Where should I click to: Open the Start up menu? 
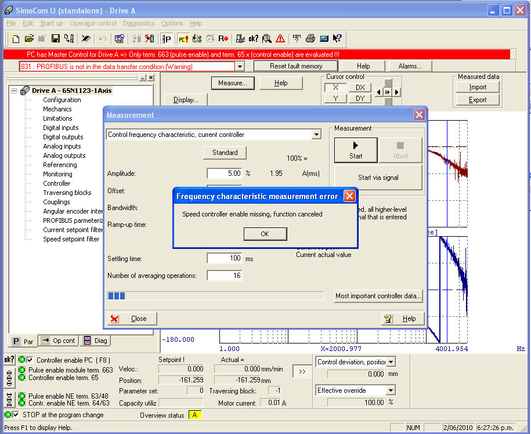[52, 23]
